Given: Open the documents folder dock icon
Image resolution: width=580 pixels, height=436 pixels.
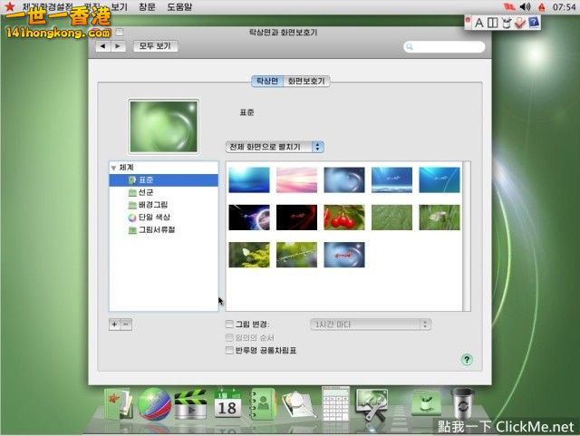Looking at the screenshot, I should [x=119, y=404].
